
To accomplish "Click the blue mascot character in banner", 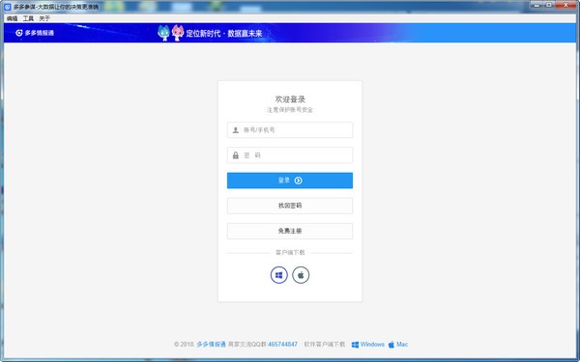I will 163,33.
